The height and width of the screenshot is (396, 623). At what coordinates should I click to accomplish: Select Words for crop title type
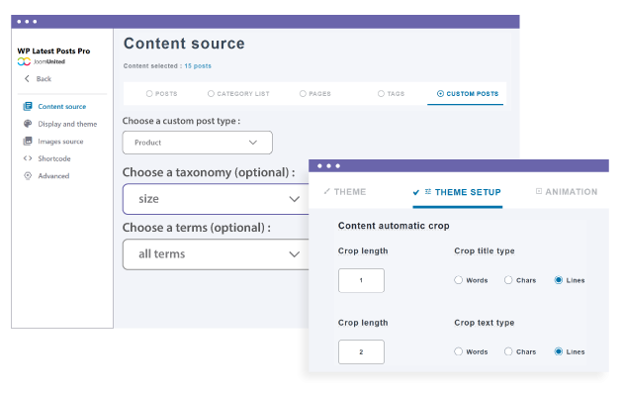point(459,280)
